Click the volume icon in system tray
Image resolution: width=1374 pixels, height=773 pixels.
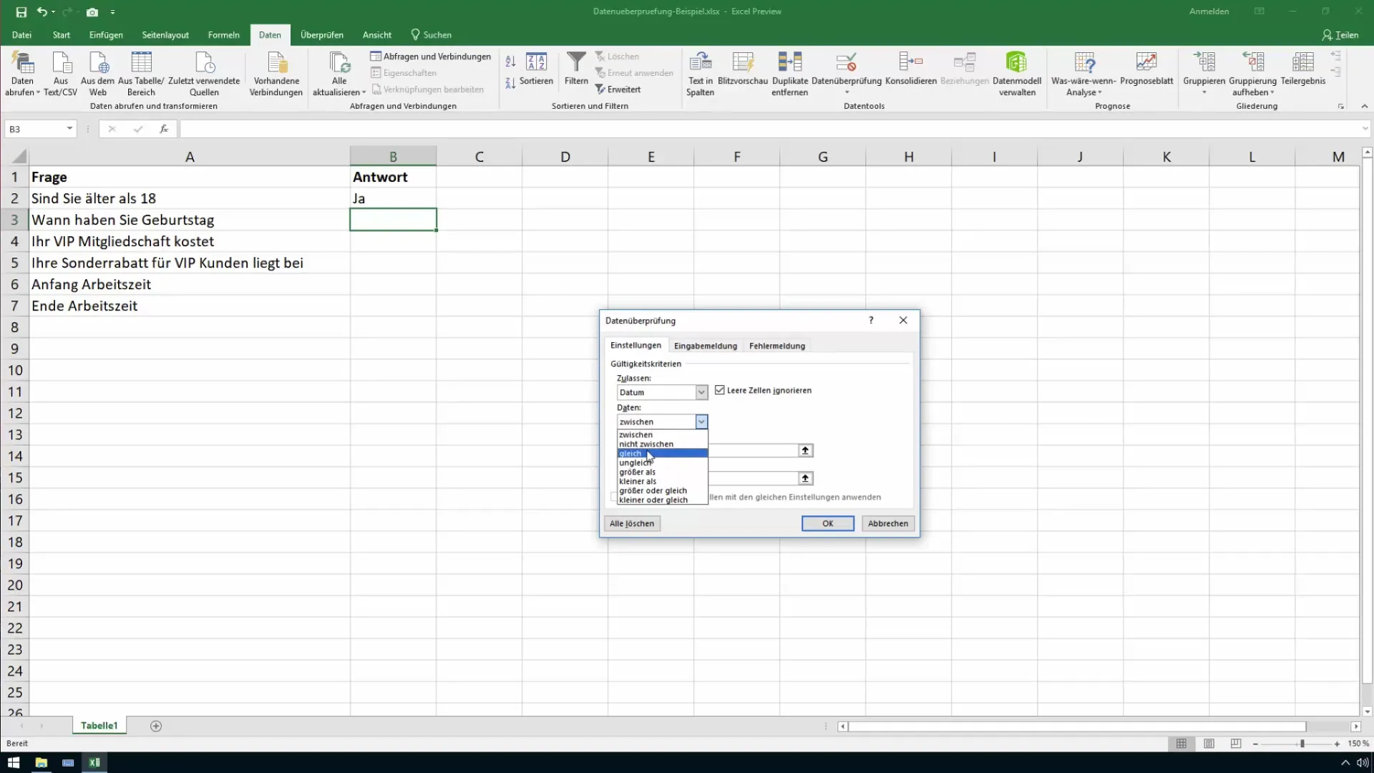pos(1362,762)
